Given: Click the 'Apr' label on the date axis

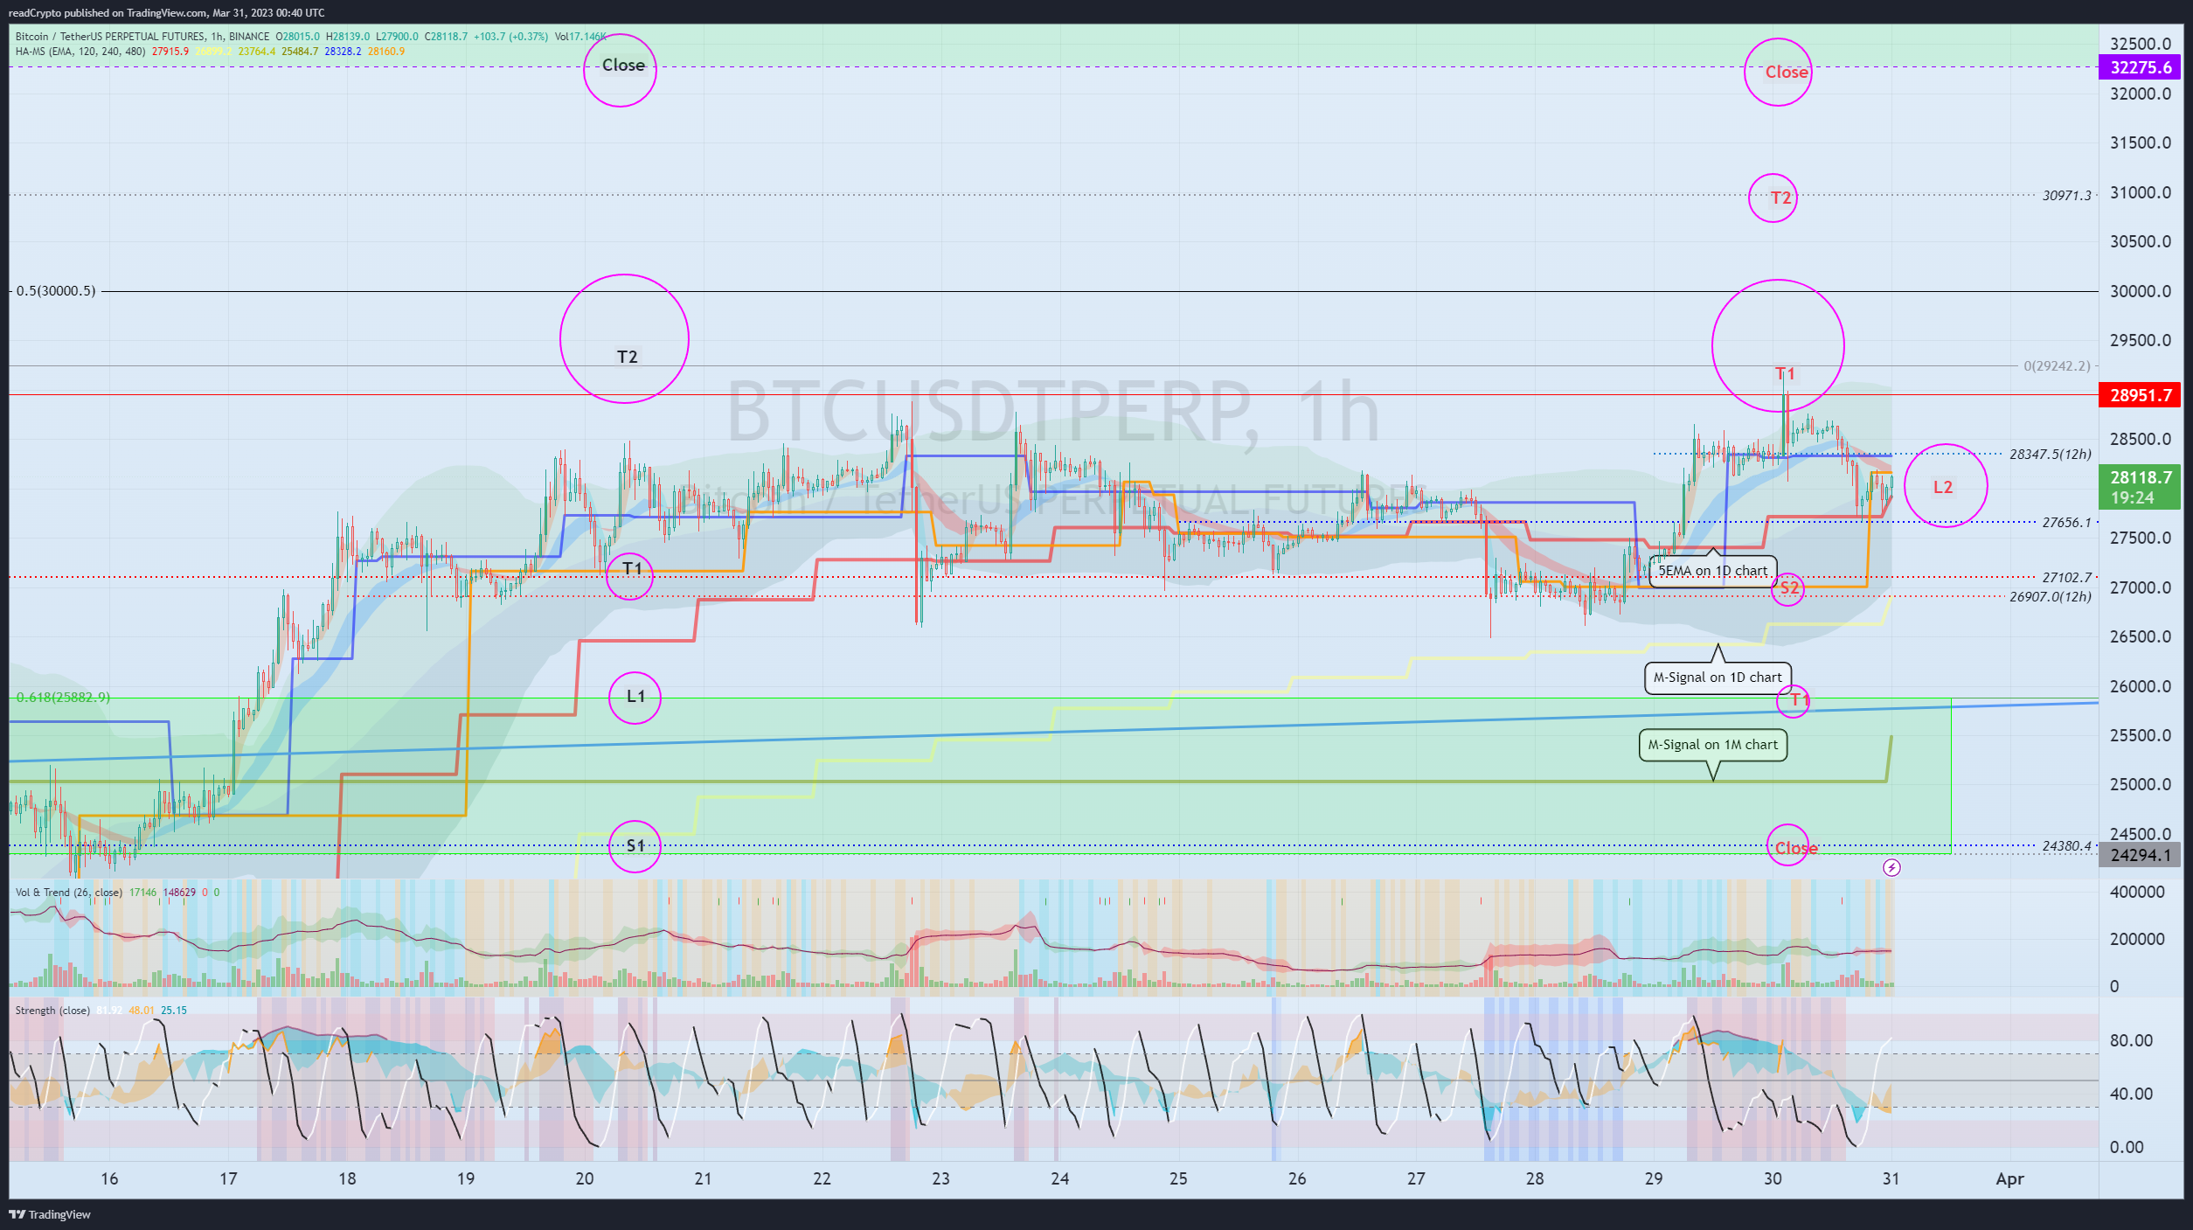Looking at the screenshot, I should pyautogui.click(x=2009, y=1179).
